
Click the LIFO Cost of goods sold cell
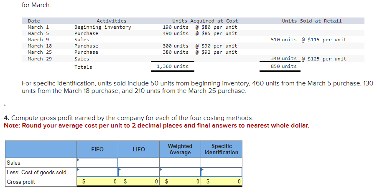tap(139, 172)
